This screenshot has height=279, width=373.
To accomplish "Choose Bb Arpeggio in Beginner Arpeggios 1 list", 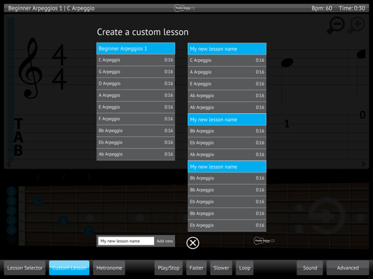I will (x=136, y=131).
